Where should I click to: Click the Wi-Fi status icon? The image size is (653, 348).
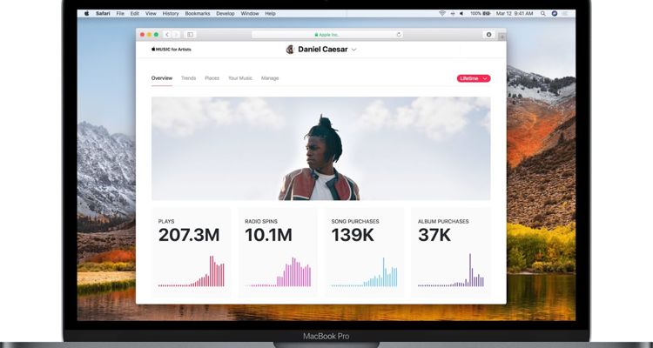pos(441,14)
